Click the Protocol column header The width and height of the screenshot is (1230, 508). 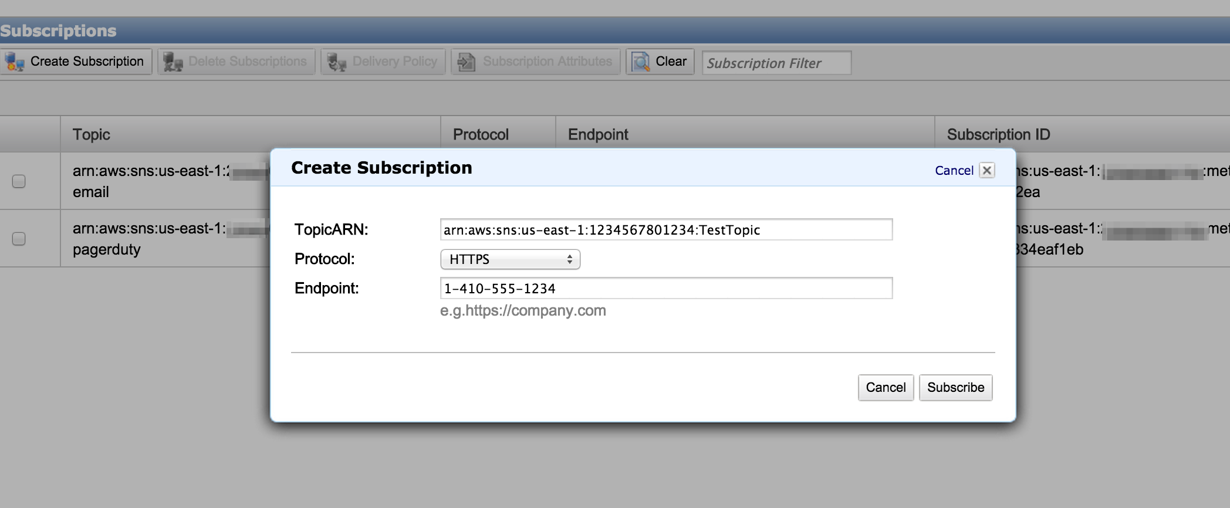(481, 134)
